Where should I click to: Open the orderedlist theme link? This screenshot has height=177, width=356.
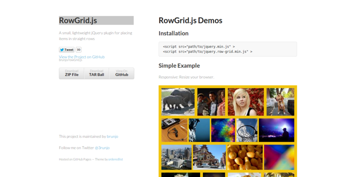116,159
